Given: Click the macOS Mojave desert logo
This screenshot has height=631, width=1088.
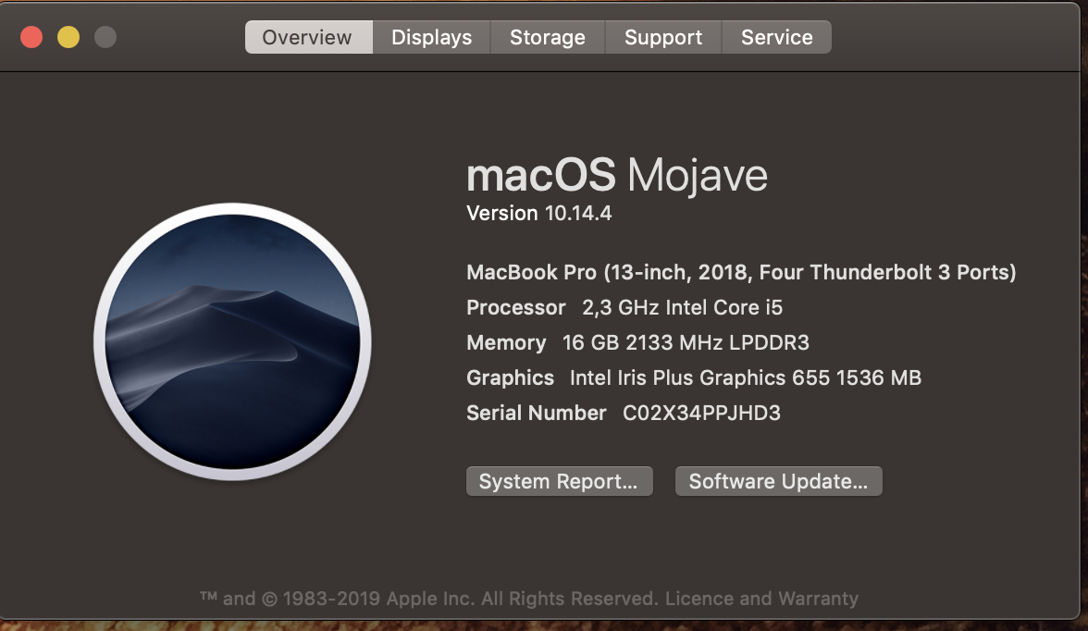Looking at the screenshot, I should tap(232, 341).
